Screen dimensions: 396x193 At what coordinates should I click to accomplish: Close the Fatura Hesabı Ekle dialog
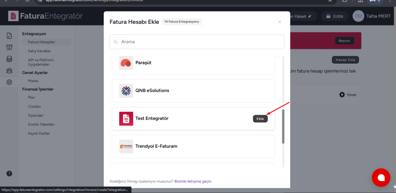click(x=280, y=22)
